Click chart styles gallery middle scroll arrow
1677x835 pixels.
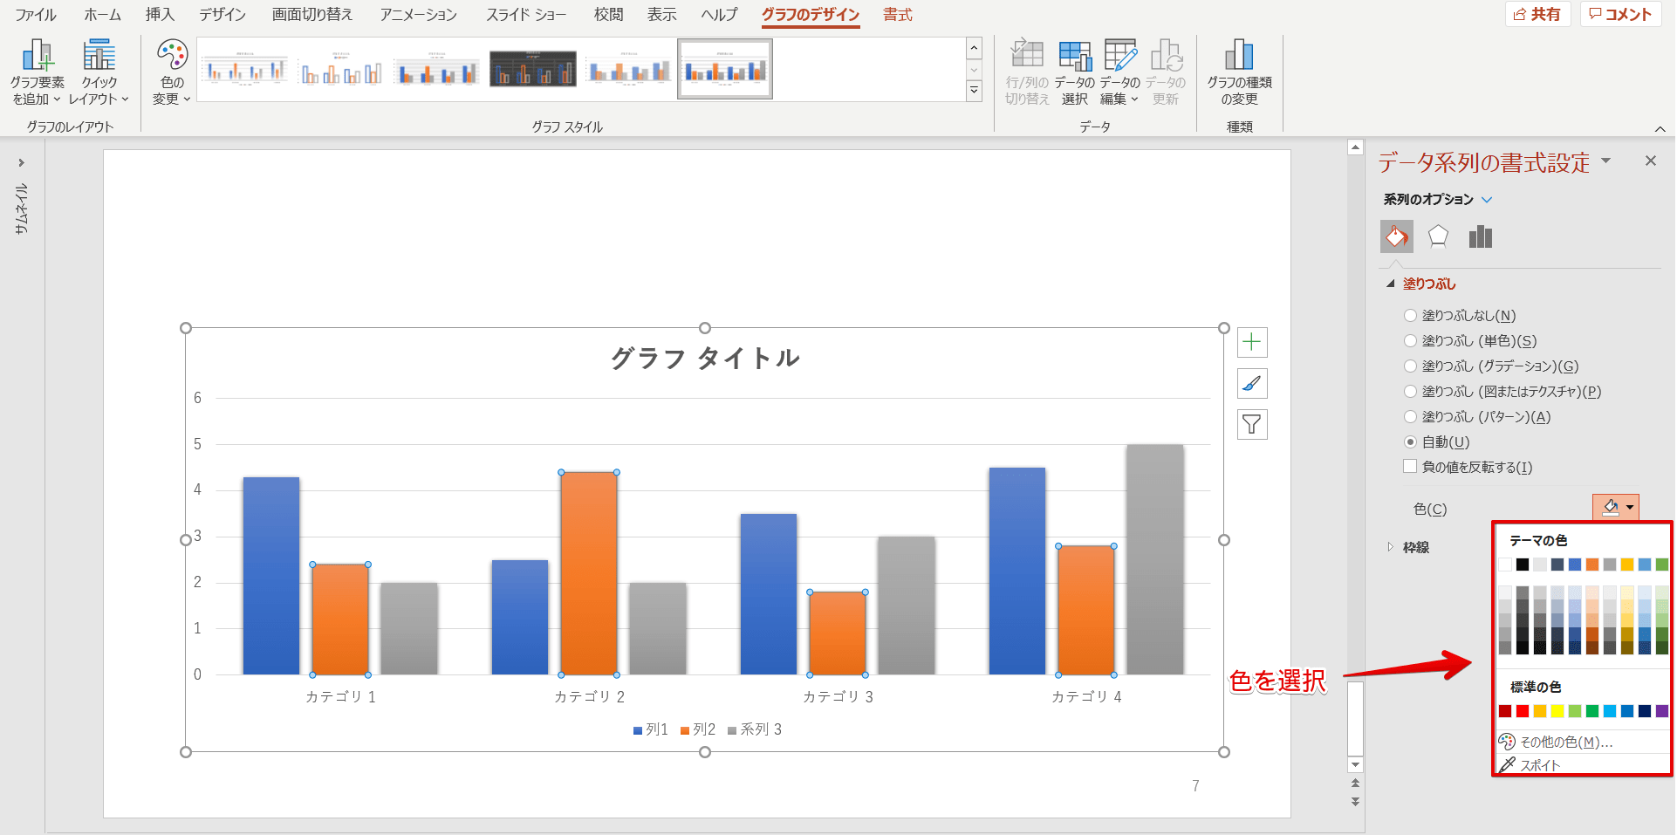click(x=975, y=70)
